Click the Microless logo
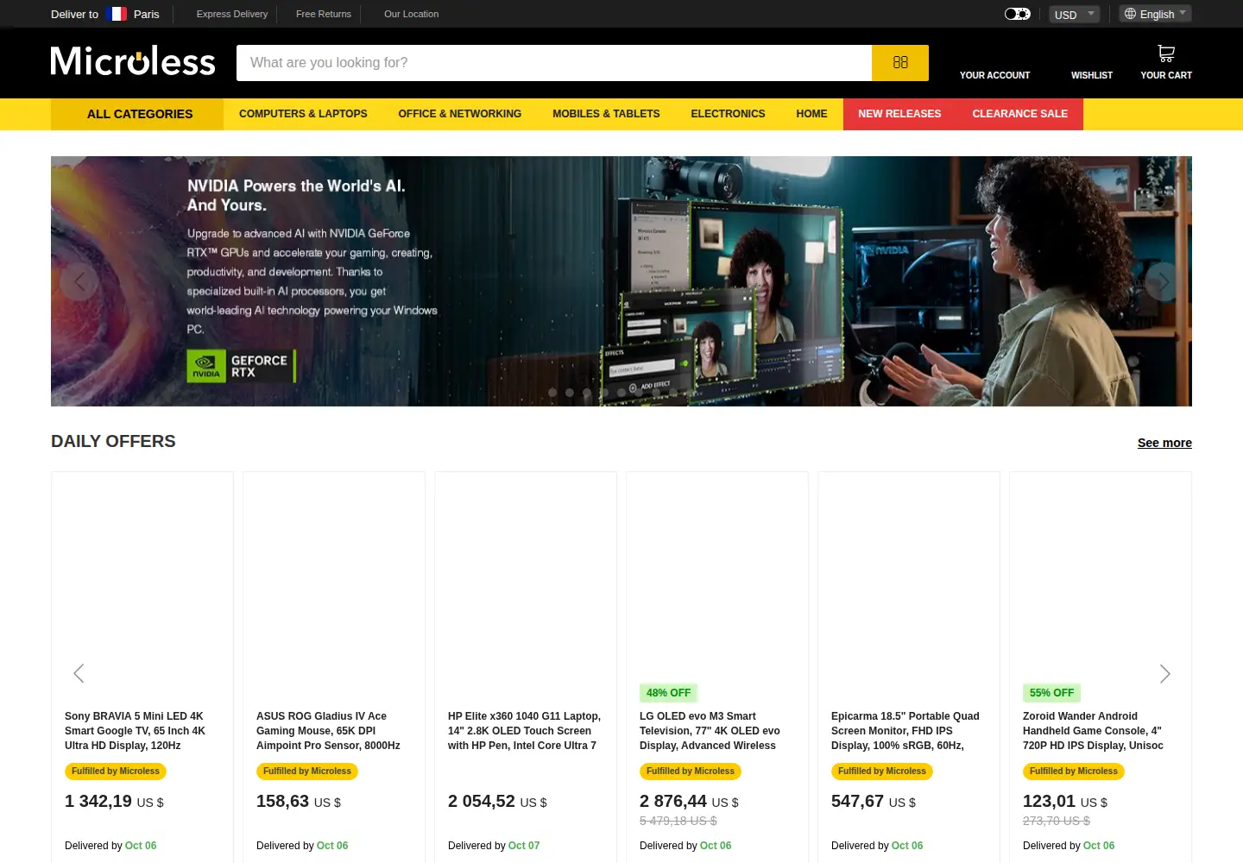This screenshot has width=1243, height=863. click(x=133, y=61)
